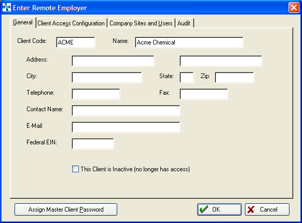Switch to the General tab
This screenshot has width=302, height=223.
tap(23, 22)
